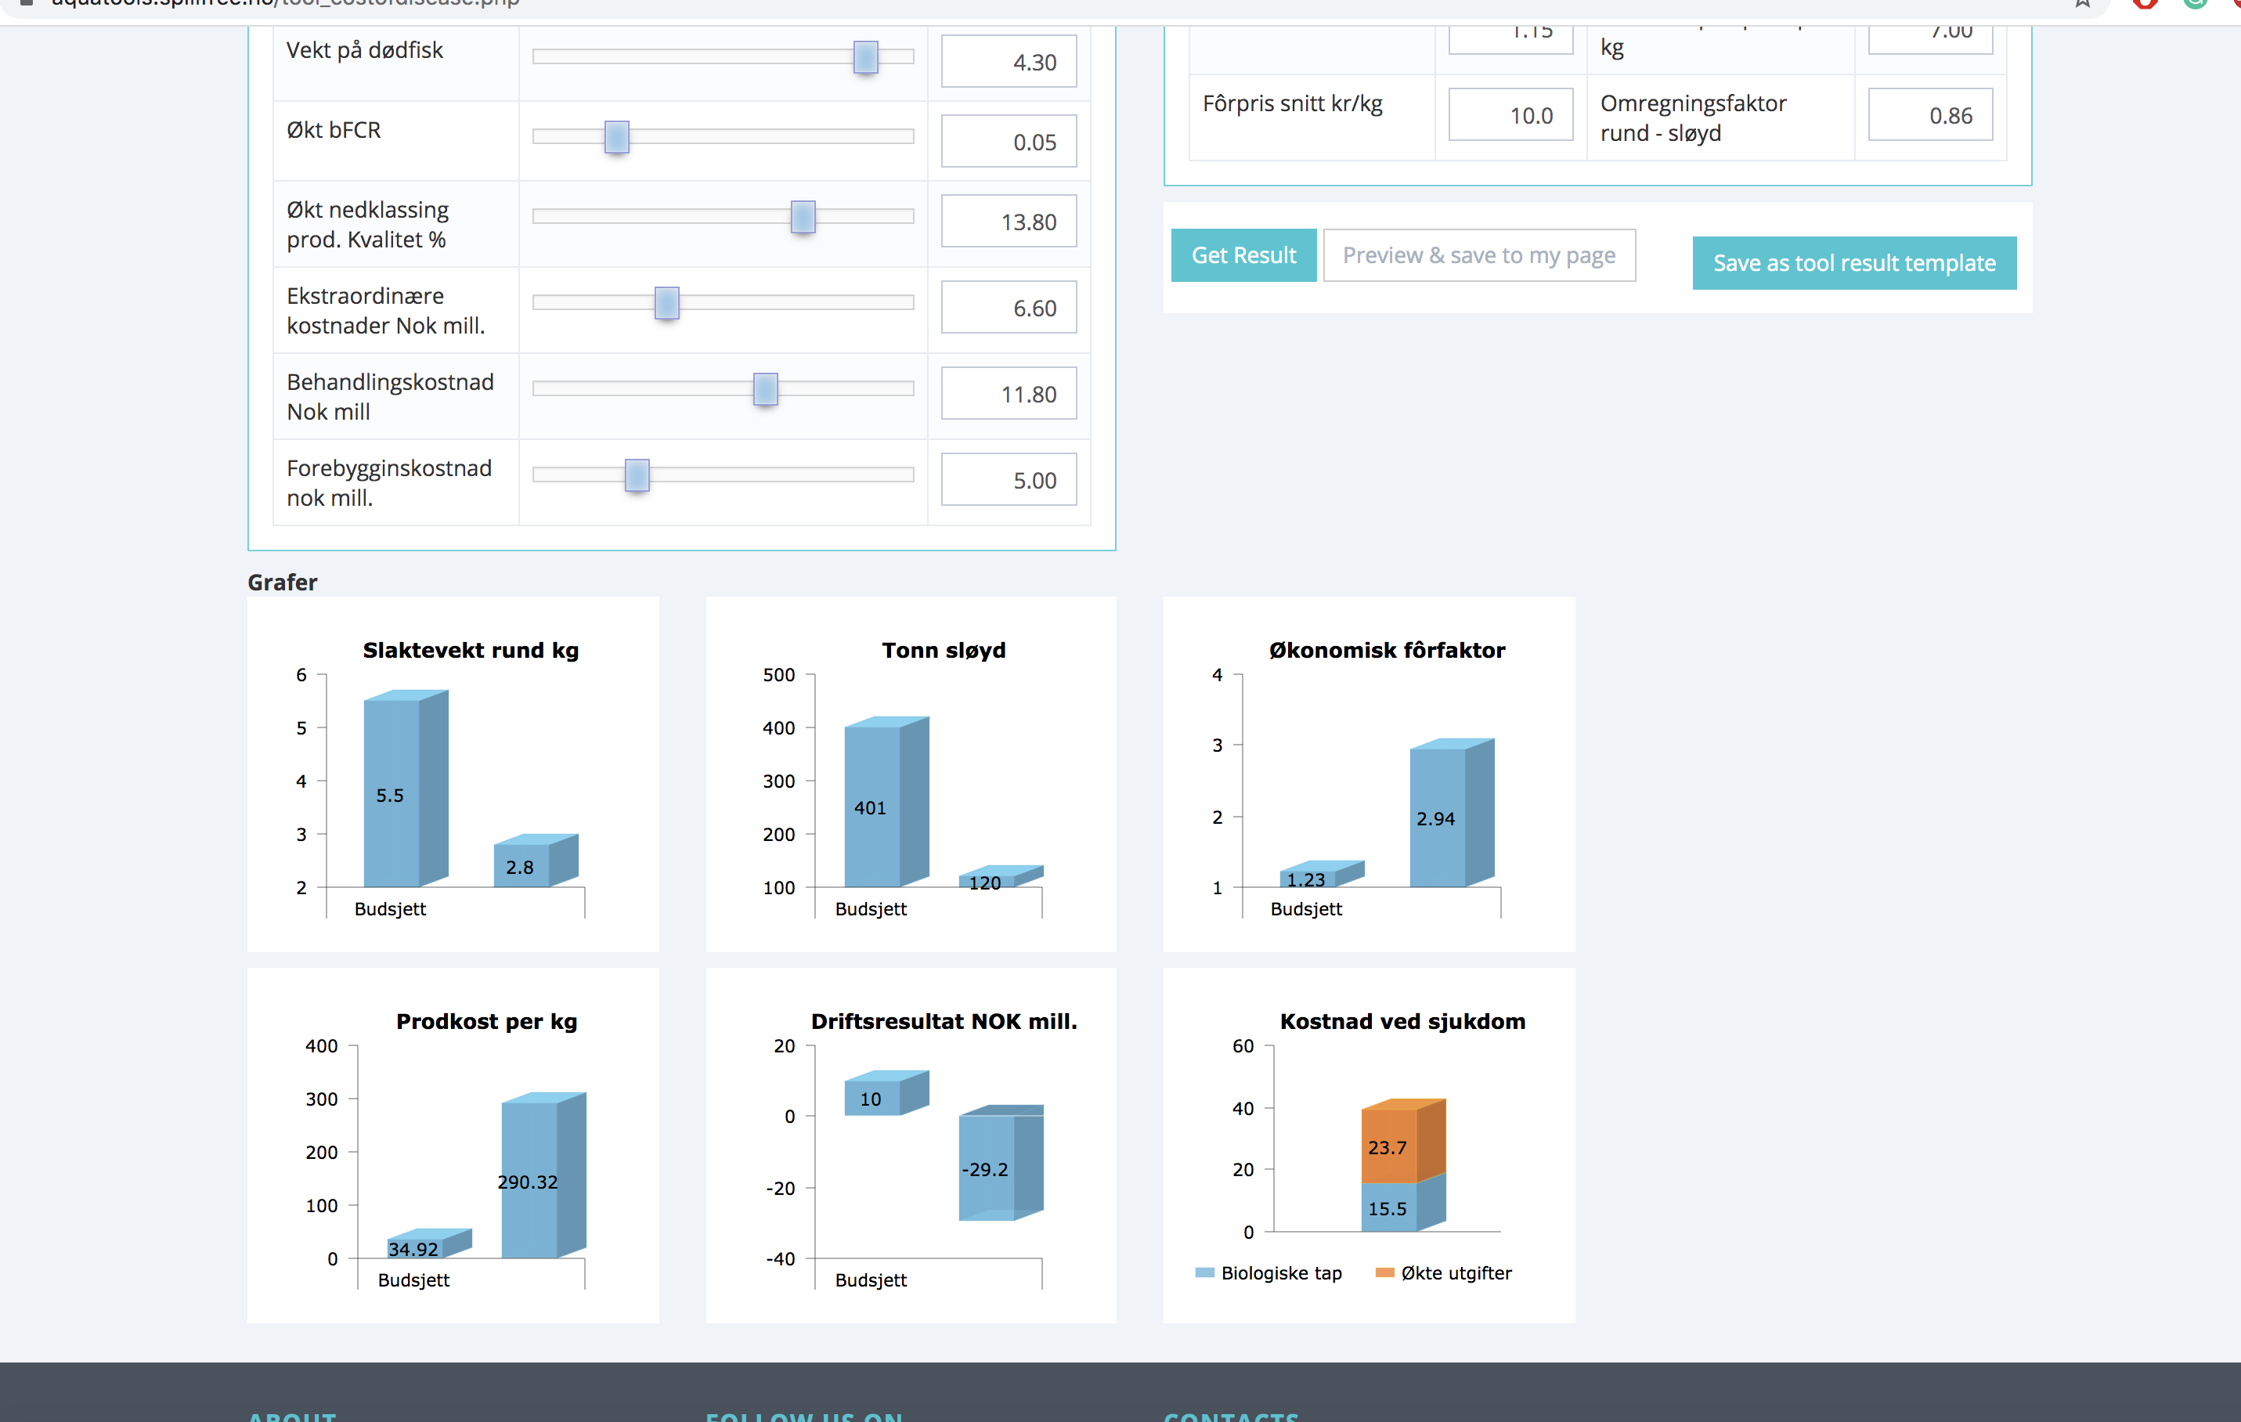Click the red adblock extension icon
This screenshot has height=1422, width=2241.
[2145, 3]
